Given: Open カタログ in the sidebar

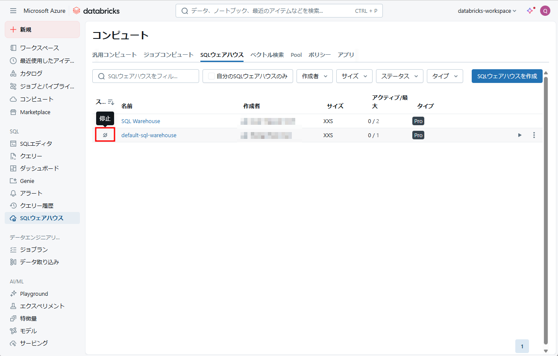Looking at the screenshot, I should pos(42,74).
